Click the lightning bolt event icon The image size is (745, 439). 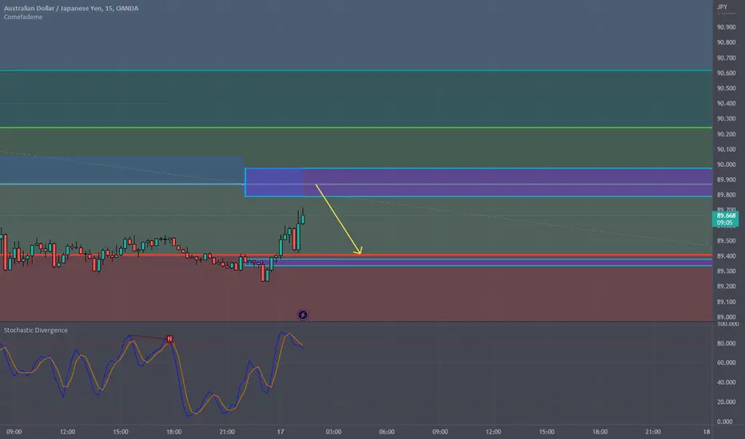pyautogui.click(x=303, y=315)
